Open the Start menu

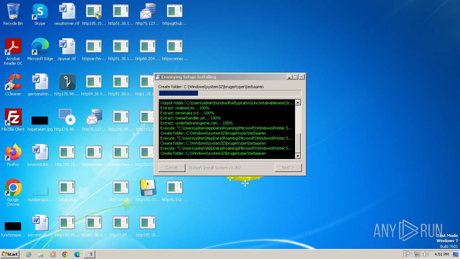(10, 254)
